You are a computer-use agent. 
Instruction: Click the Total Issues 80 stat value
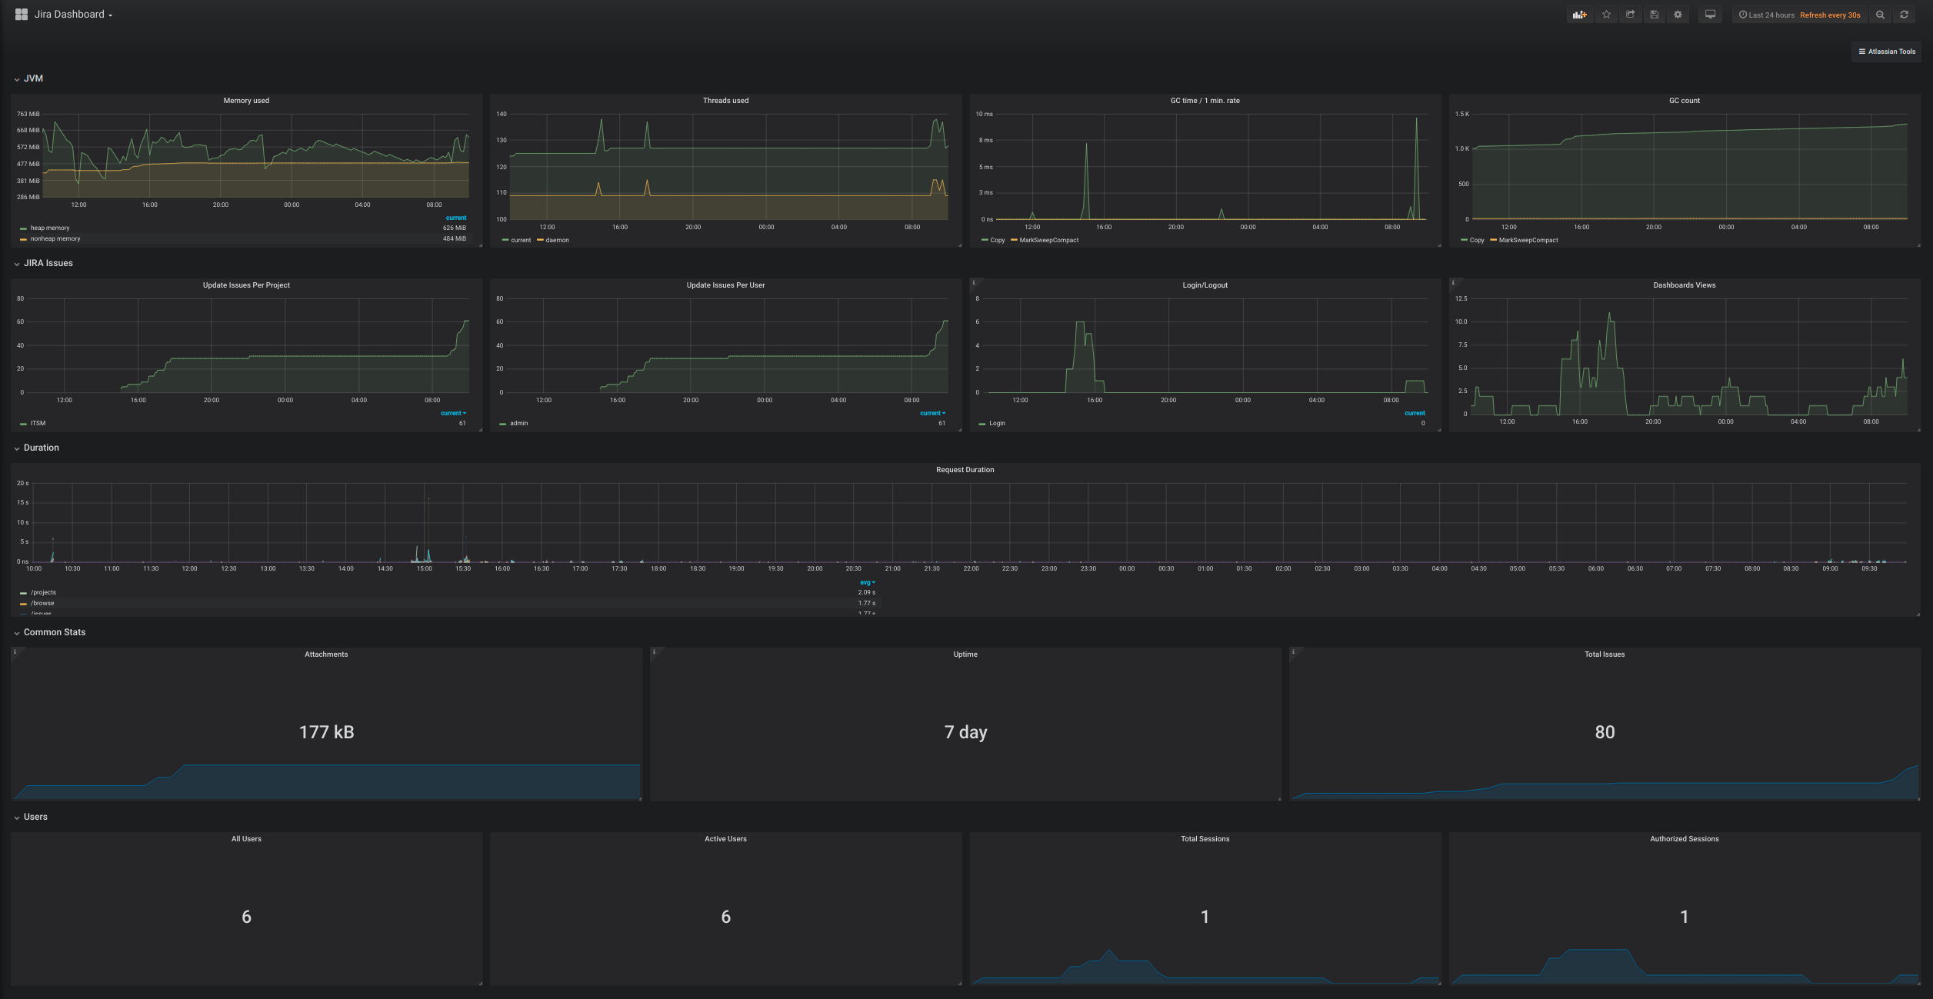[1605, 731]
